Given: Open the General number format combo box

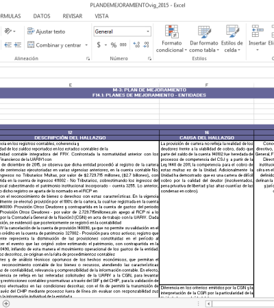Looking at the screenshot, I should point(123,31).
